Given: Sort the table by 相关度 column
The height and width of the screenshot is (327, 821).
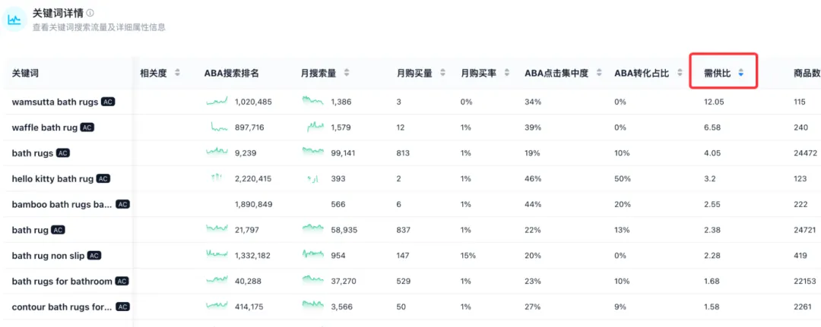Looking at the screenshot, I should pos(177,74).
